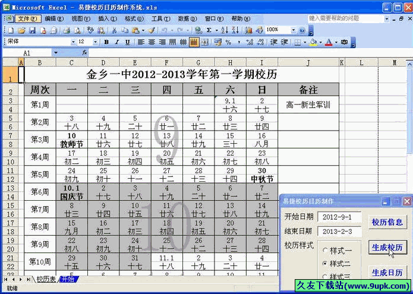
Task: Expand the borders dropdown arrow
Action: [305, 42]
